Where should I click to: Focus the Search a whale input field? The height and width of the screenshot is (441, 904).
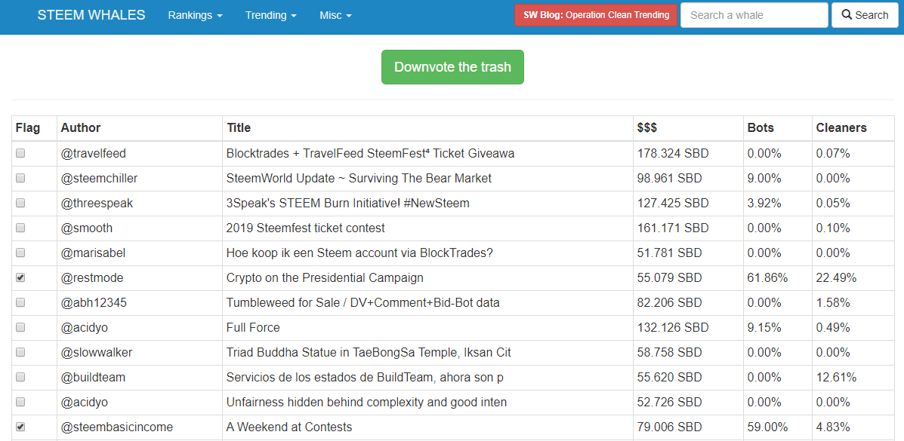pyautogui.click(x=754, y=15)
